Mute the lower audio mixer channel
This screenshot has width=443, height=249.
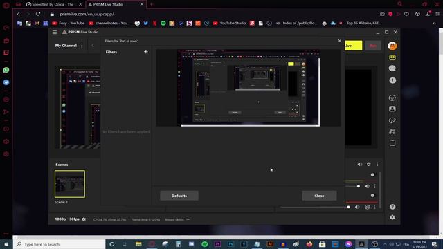(x=357, y=207)
